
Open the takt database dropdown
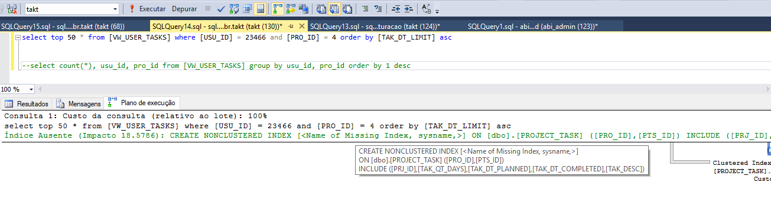pyautogui.click(x=115, y=9)
